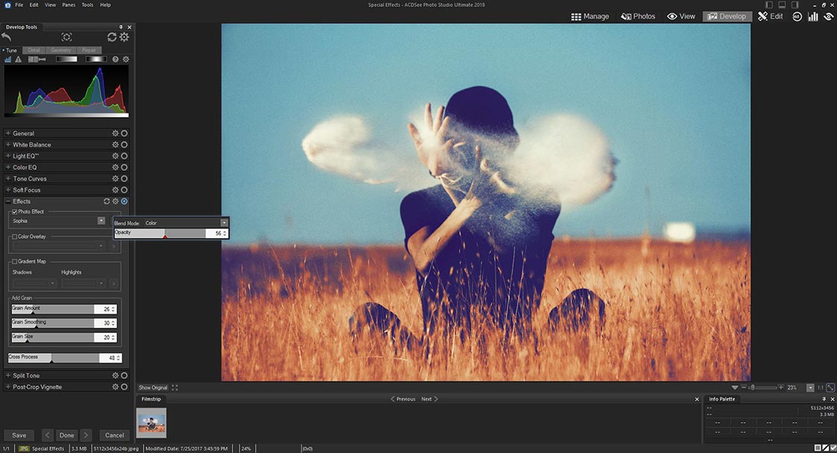Open the Panes menu
837x453 pixels.
pyautogui.click(x=69, y=4)
